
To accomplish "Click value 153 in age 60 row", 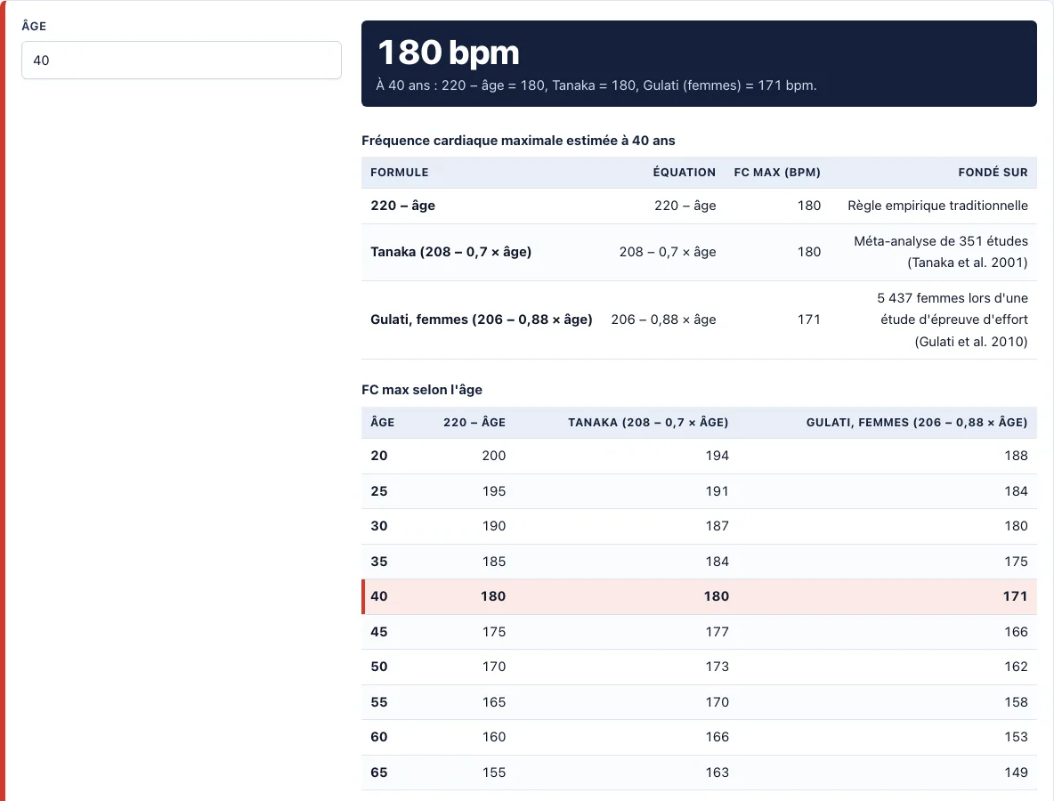I will (1016, 737).
